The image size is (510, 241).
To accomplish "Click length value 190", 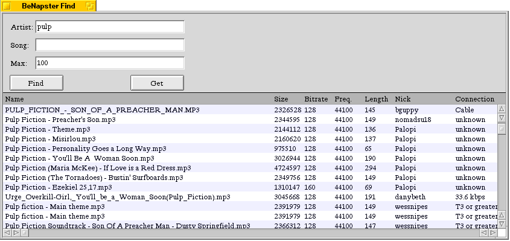I will (370, 158).
